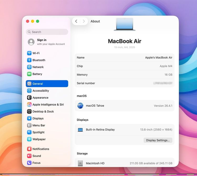Go forward with the right chevron
Image resolution: width=197 pixels, height=176 pixels.
tap(84, 21)
